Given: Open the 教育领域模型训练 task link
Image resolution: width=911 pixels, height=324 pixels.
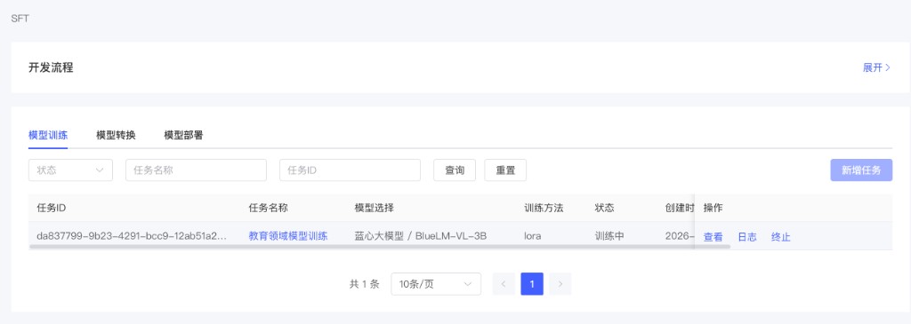Looking at the screenshot, I should [x=288, y=236].
